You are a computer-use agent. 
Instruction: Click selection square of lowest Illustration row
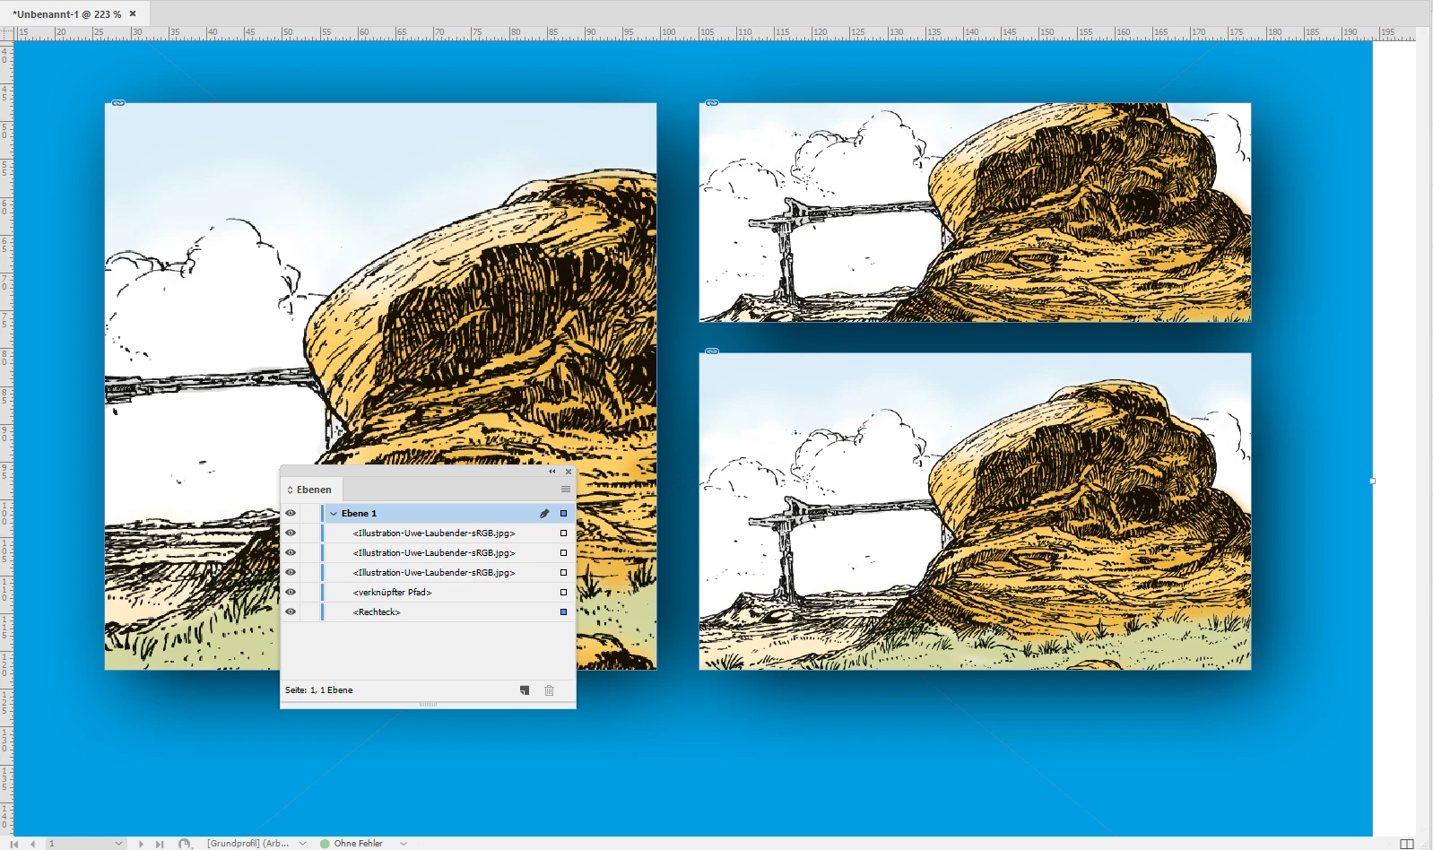[x=564, y=573]
